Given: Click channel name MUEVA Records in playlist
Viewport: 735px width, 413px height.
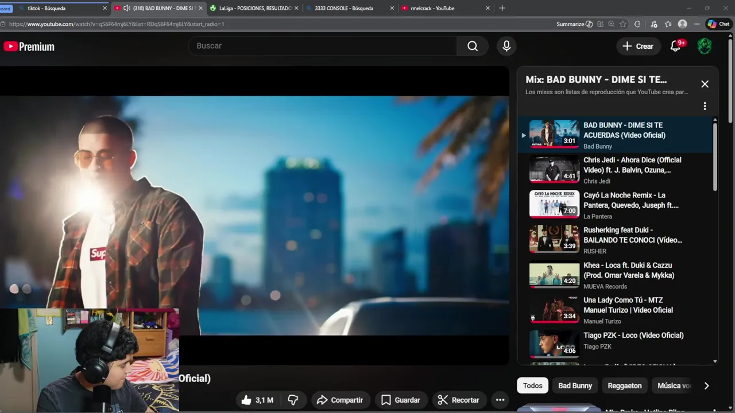Looking at the screenshot, I should (605, 286).
